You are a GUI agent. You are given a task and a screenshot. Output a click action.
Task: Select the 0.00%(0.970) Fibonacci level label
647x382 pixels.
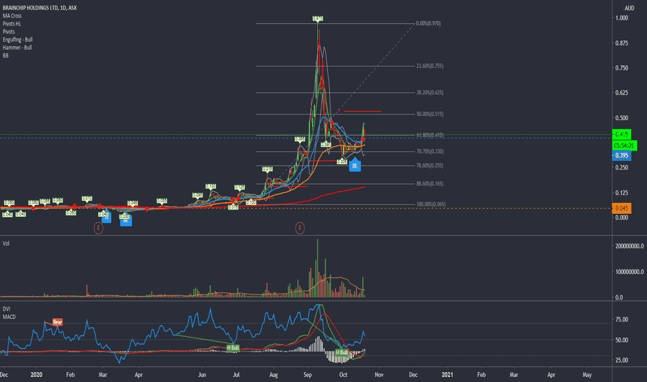(428, 24)
